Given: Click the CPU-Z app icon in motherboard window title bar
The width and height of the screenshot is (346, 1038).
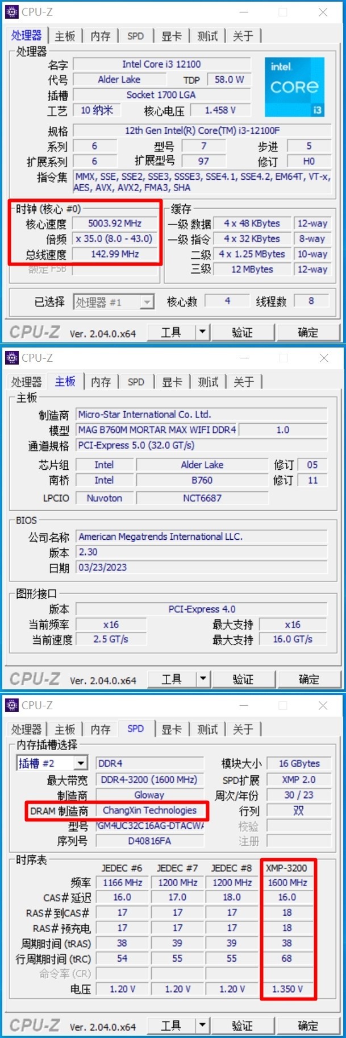Looking at the screenshot, I should (12, 358).
